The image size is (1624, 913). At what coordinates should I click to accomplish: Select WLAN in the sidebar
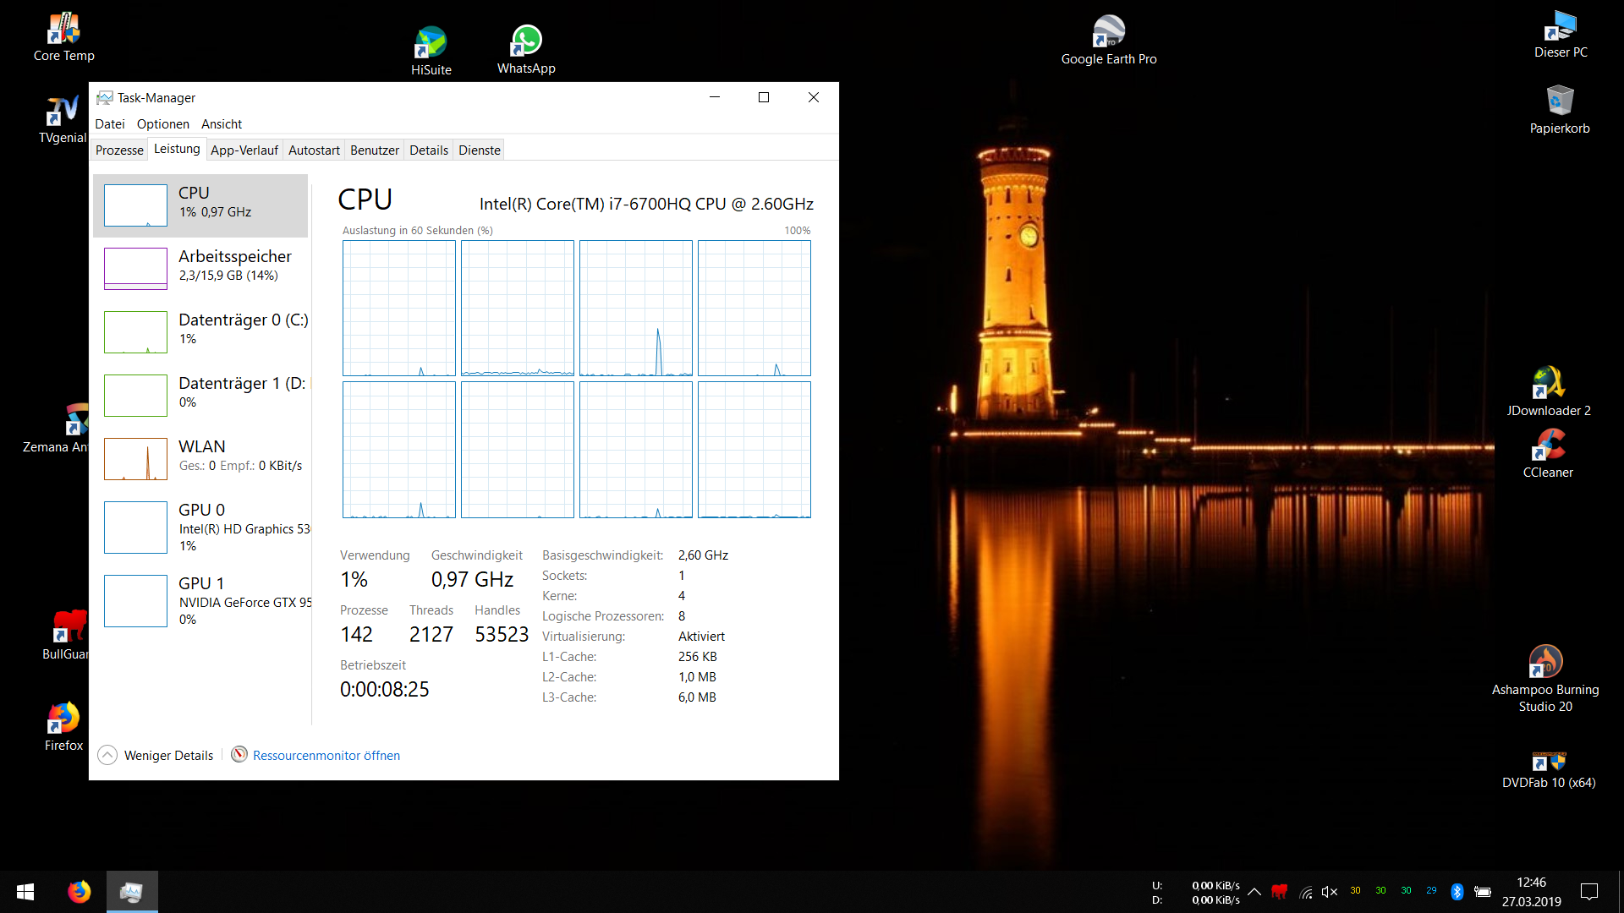[x=200, y=459]
